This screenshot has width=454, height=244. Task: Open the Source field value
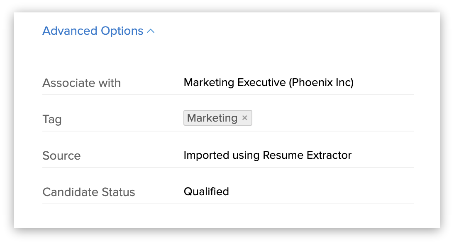(x=267, y=155)
